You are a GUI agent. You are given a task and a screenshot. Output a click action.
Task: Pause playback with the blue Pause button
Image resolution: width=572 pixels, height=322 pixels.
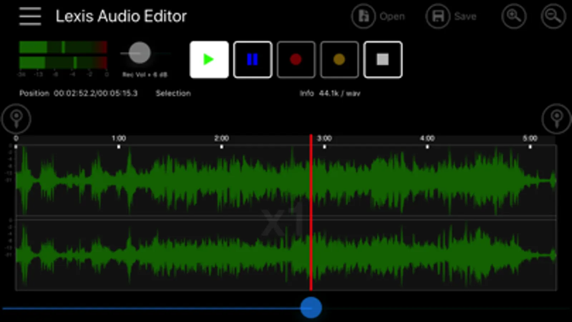[x=253, y=59]
